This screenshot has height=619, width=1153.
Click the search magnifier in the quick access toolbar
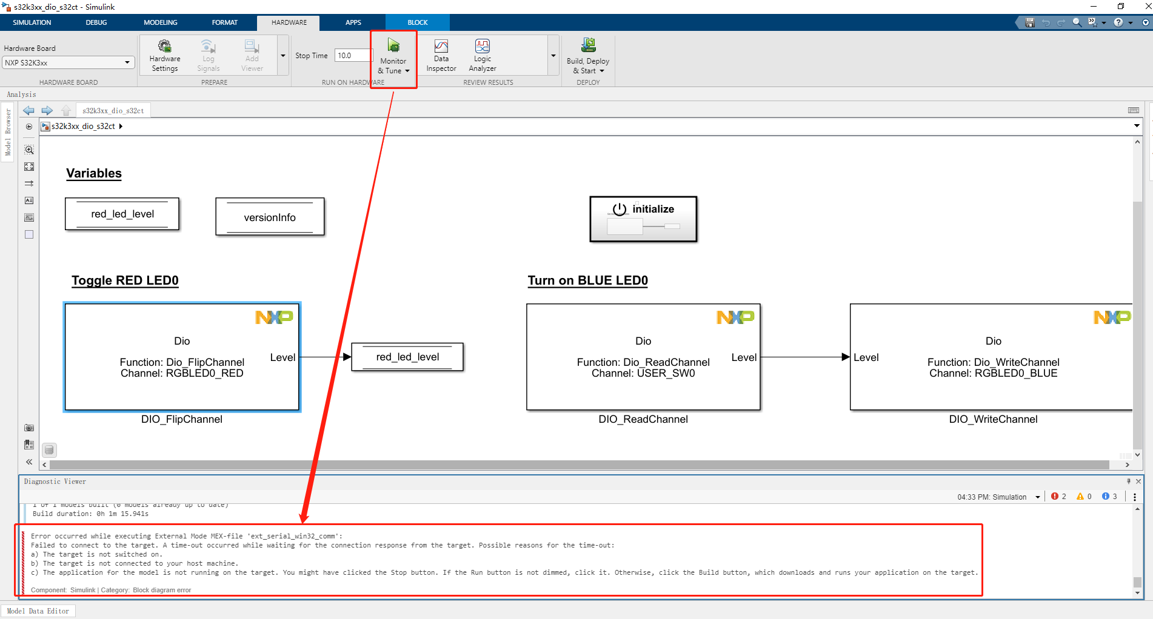pyautogui.click(x=1077, y=22)
